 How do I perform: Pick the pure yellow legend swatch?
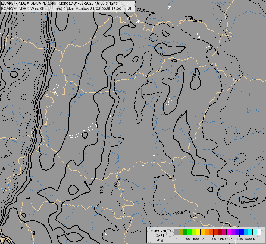pyautogui.click(x=198, y=232)
